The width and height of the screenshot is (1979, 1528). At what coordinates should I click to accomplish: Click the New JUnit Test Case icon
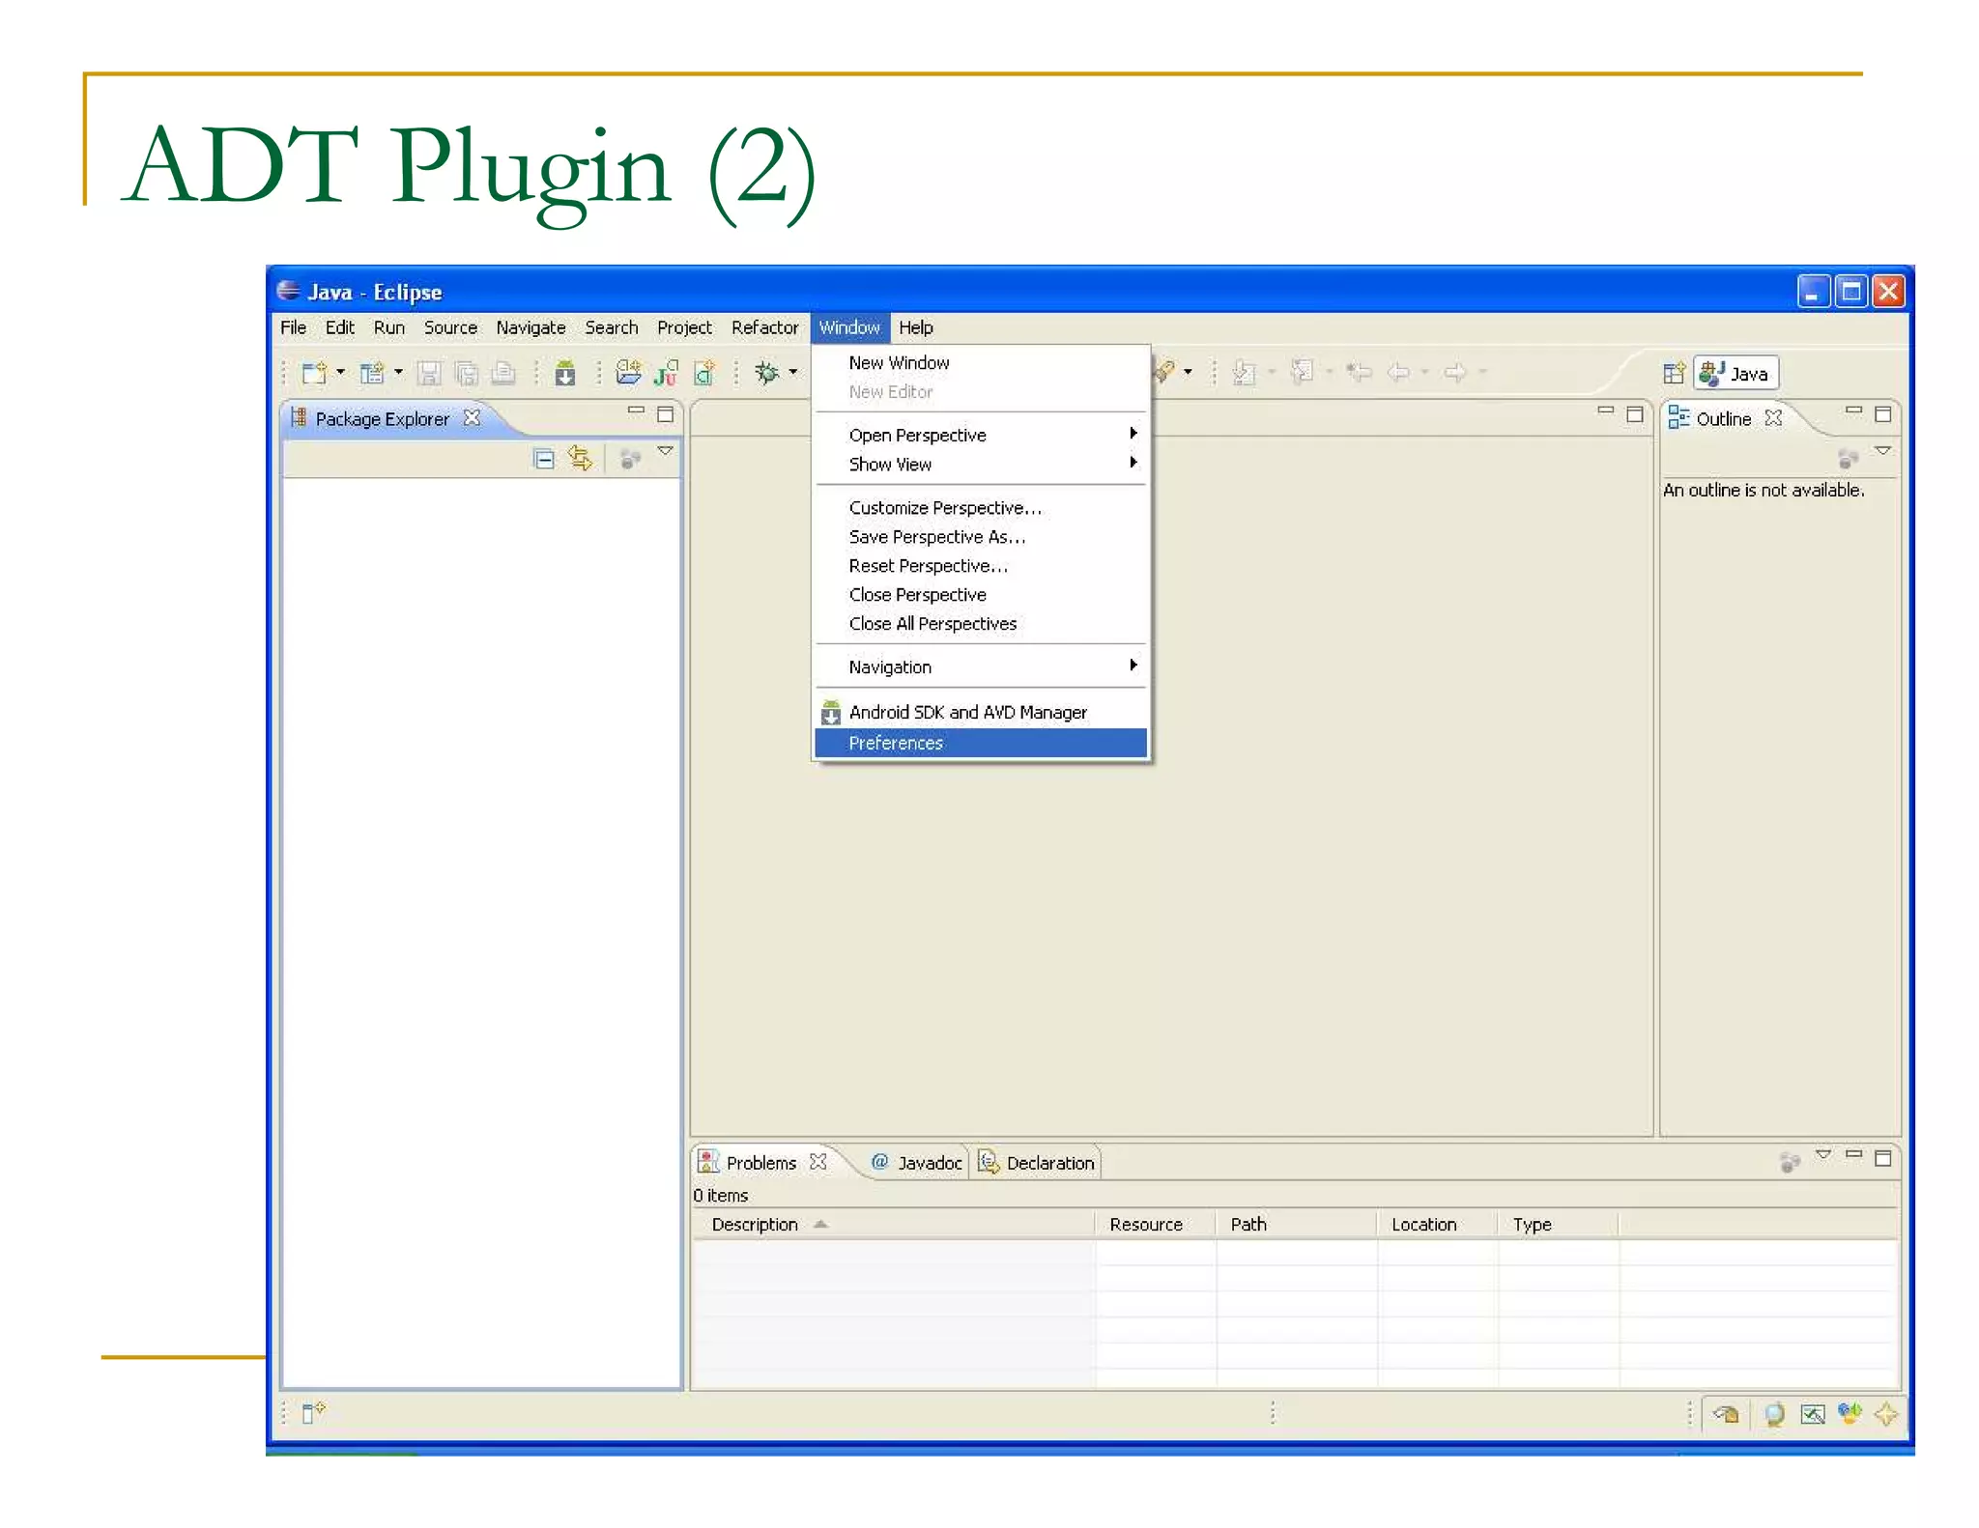click(x=666, y=373)
